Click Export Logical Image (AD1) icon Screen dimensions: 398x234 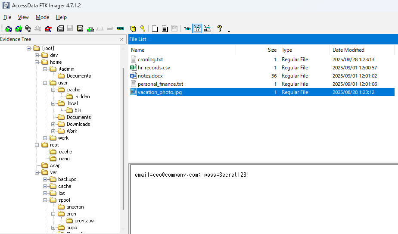(80, 28)
